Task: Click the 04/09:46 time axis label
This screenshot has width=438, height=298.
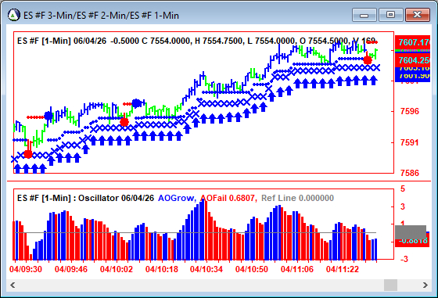Action: click(x=71, y=269)
